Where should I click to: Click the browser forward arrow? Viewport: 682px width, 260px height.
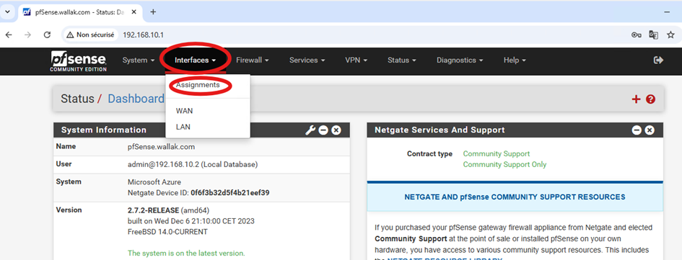point(28,35)
